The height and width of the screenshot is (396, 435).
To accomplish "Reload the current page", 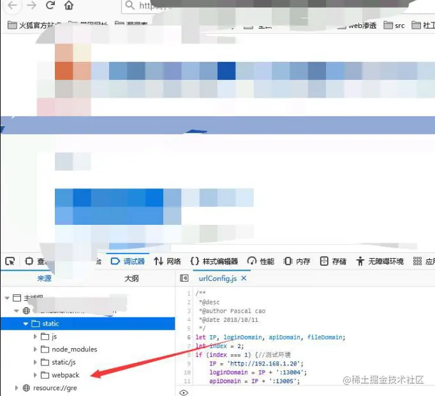I will (x=50, y=4).
